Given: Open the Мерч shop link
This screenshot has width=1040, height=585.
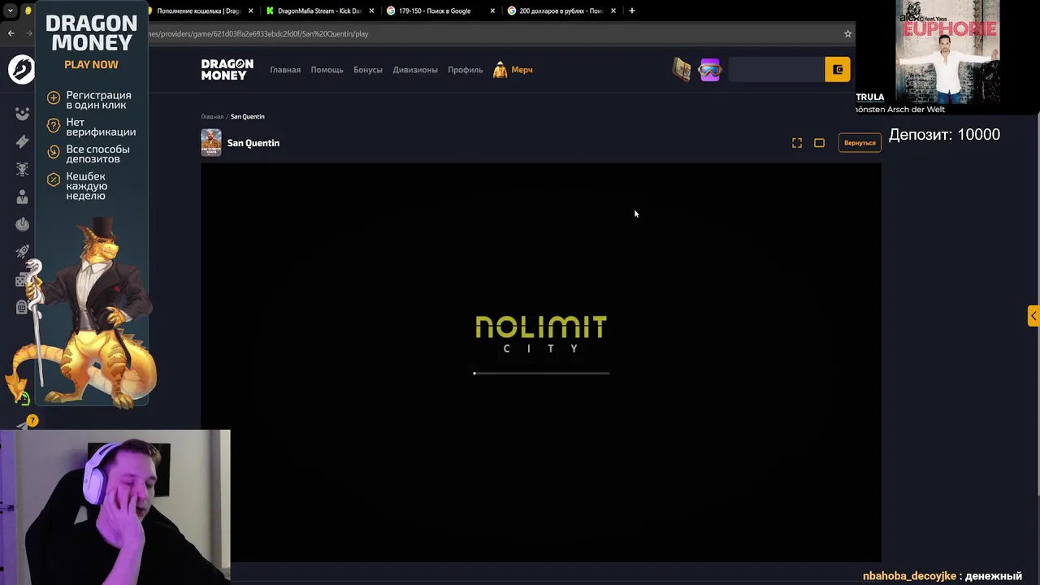Looking at the screenshot, I should point(513,70).
